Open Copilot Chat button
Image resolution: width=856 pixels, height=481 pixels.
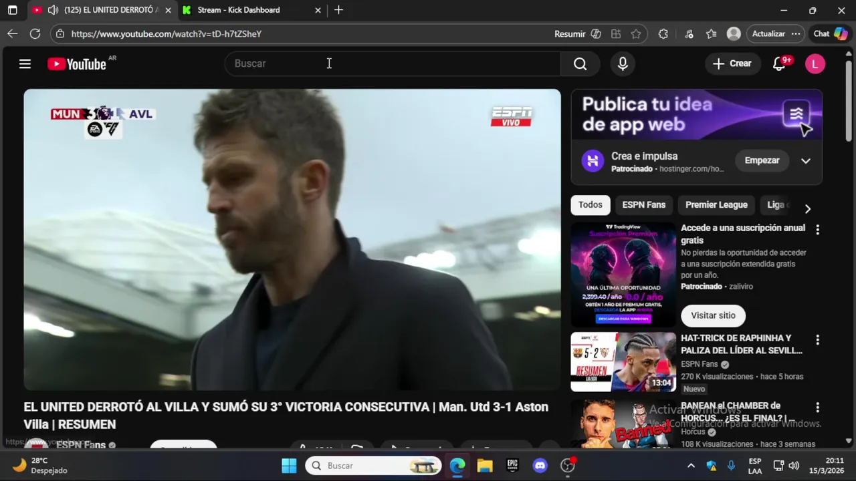pyautogui.click(x=830, y=34)
